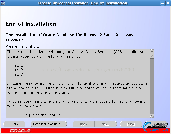Click the scrollbar thumb in the message panel
The width and height of the screenshot is (171, 134).
(x=152, y=56)
